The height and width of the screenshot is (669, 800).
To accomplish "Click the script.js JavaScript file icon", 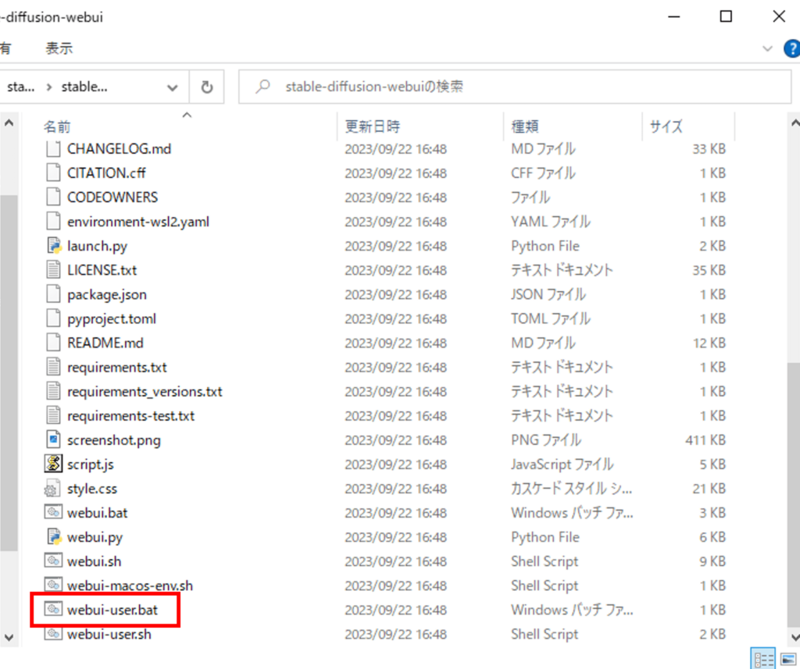I will [53, 464].
